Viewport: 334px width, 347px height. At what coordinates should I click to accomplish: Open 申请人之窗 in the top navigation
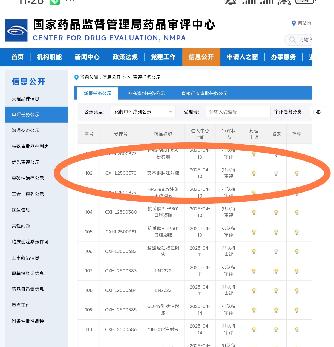click(243, 57)
